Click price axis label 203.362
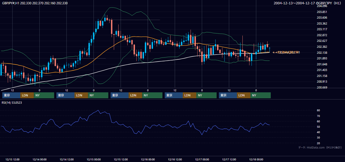Viewport: 345px width, 162px height. coord(322,23)
